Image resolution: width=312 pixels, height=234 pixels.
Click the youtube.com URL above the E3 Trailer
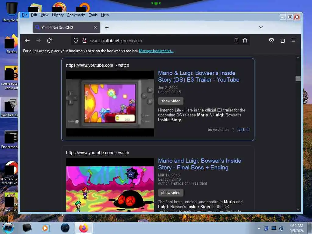click(97, 65)
